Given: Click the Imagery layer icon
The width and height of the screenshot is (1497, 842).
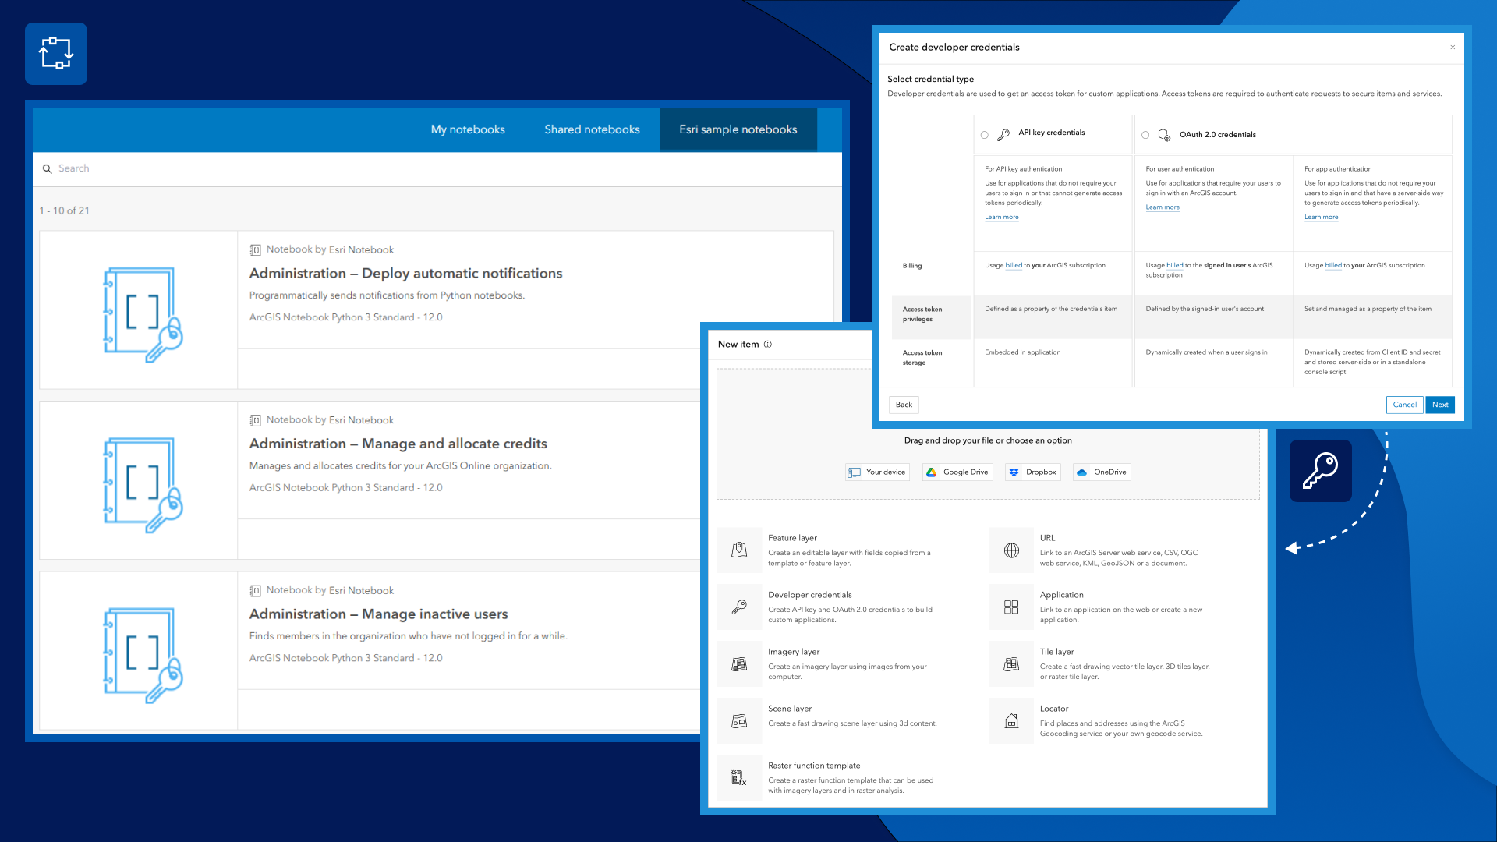Looking at the screenshot, I should click(x=739, y=664).
